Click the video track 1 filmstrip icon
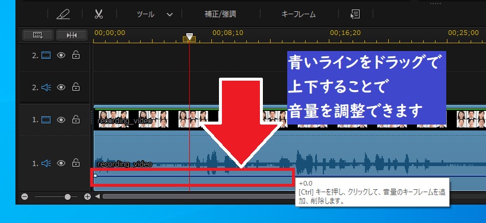The height and width of the screenshot is (223, 486). pyautogui.click(x=46, y=120)
